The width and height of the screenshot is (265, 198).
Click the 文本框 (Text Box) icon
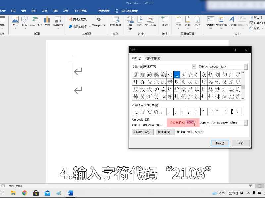coord(210,21)
